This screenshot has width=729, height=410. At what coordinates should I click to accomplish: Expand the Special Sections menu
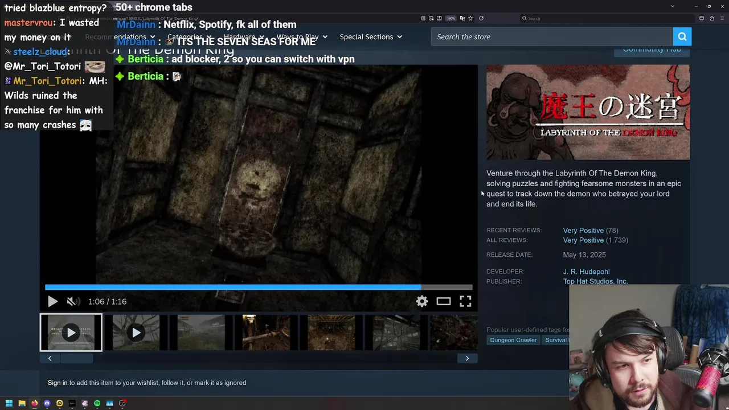coord(371,36)
